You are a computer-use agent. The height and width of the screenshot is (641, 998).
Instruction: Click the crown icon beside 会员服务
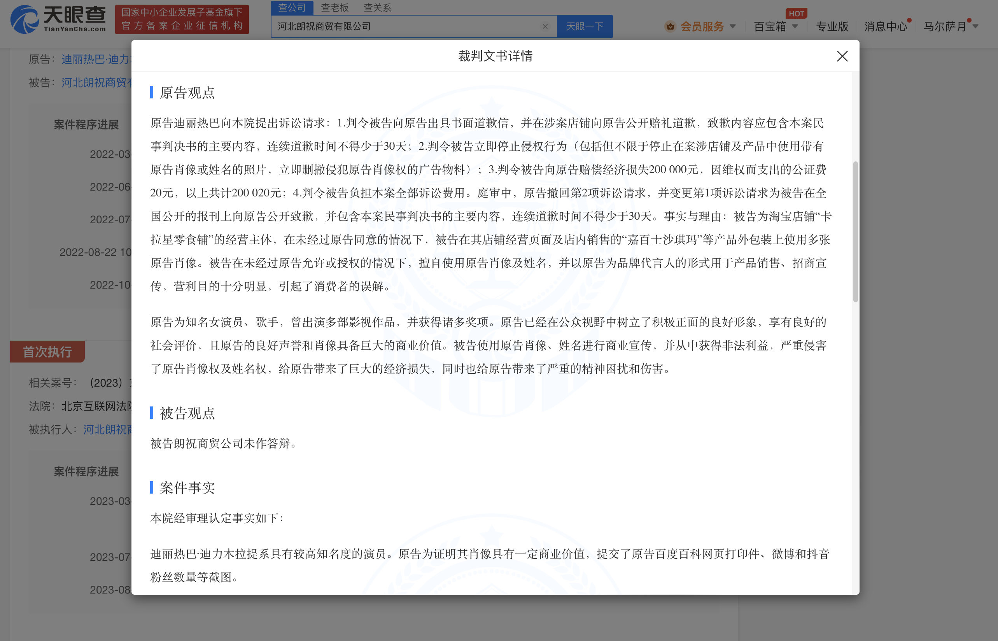[670, 26]
